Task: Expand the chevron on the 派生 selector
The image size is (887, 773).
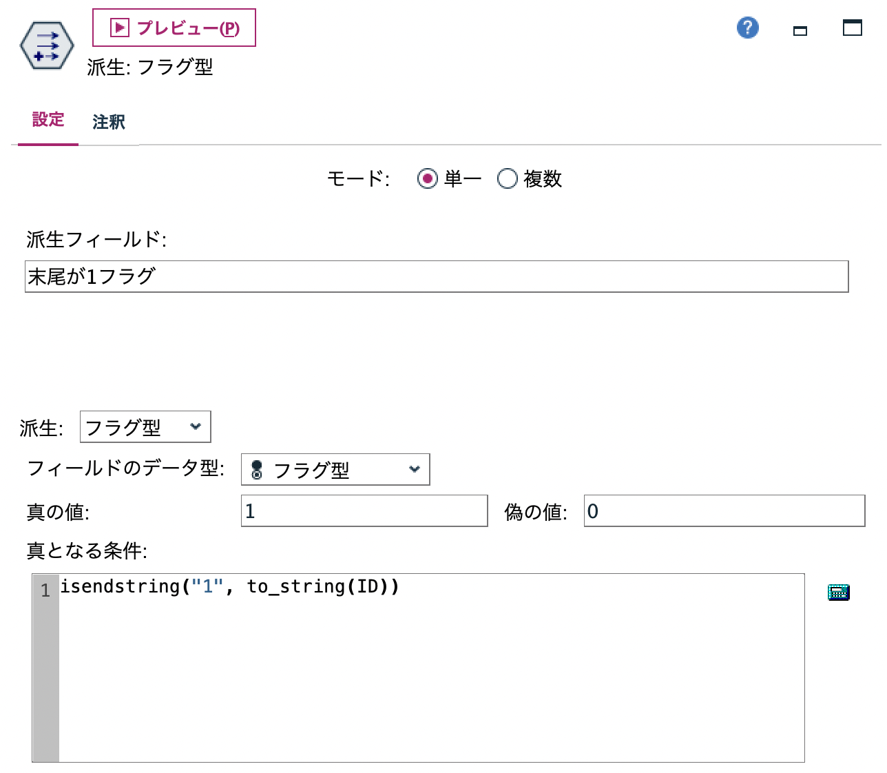Action: [196, 427]
